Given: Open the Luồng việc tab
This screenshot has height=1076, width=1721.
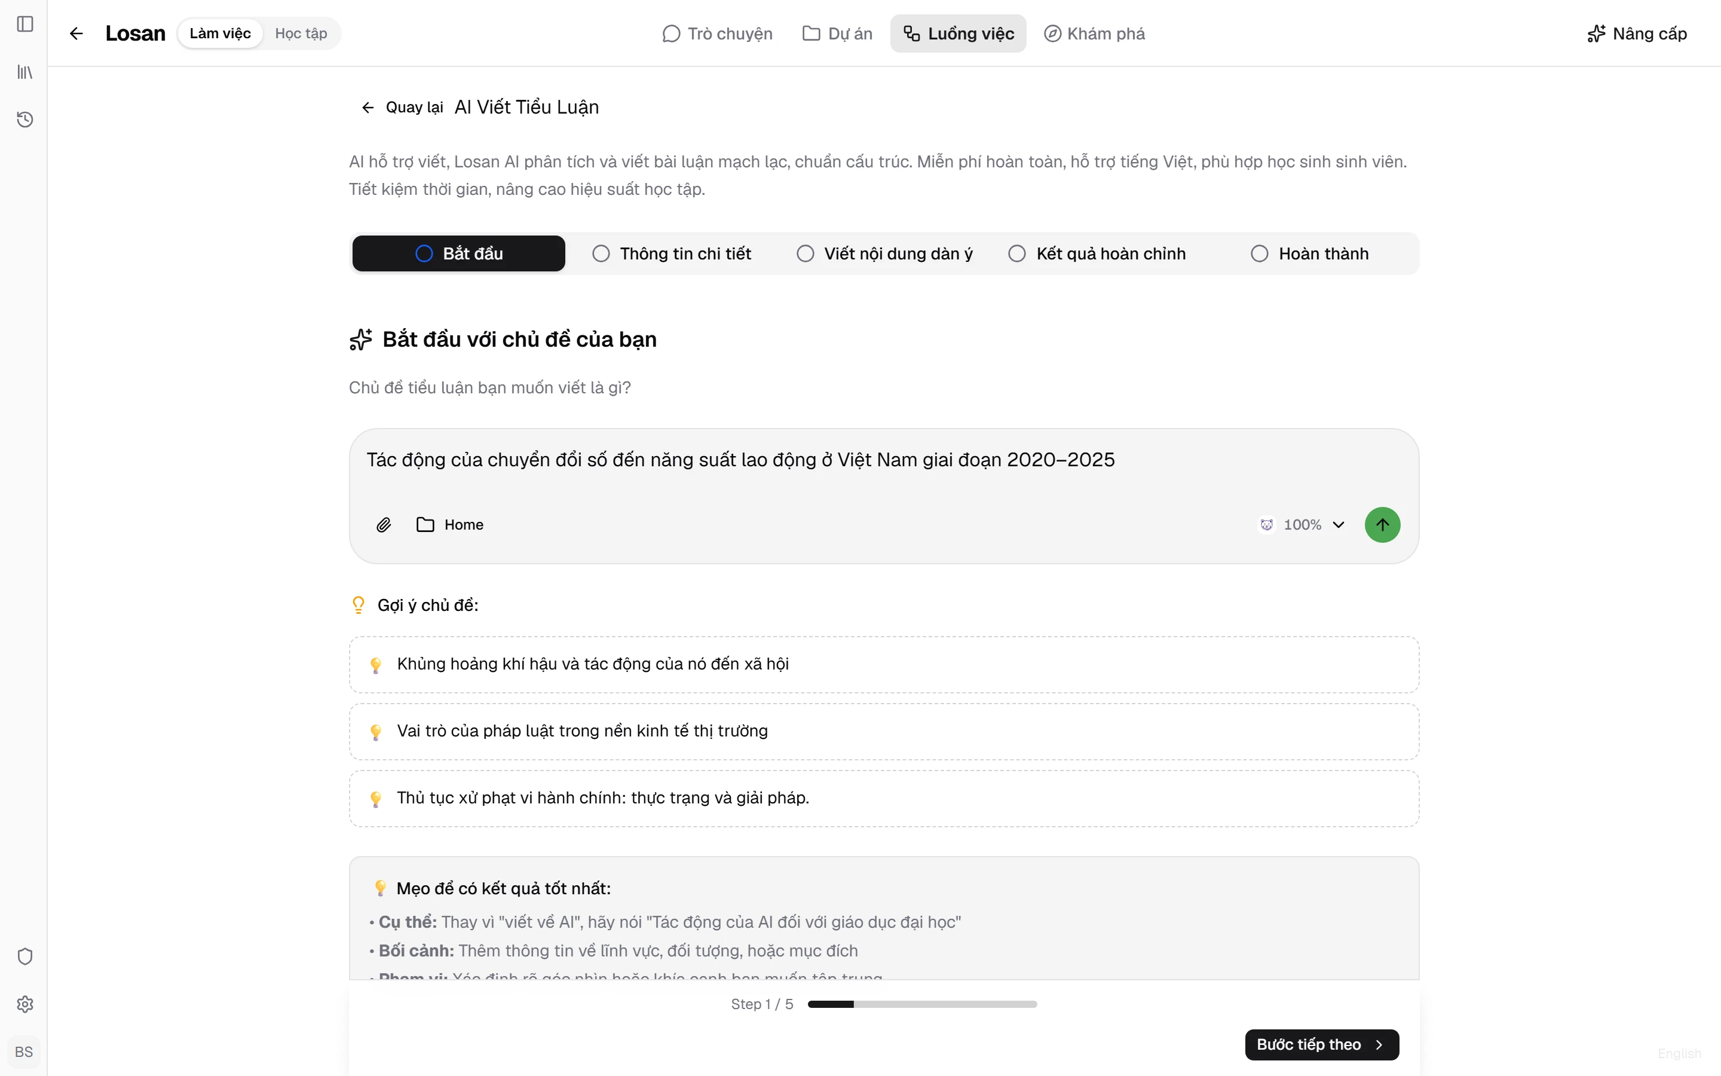Looking at the screenshot, I should point(958,33).
